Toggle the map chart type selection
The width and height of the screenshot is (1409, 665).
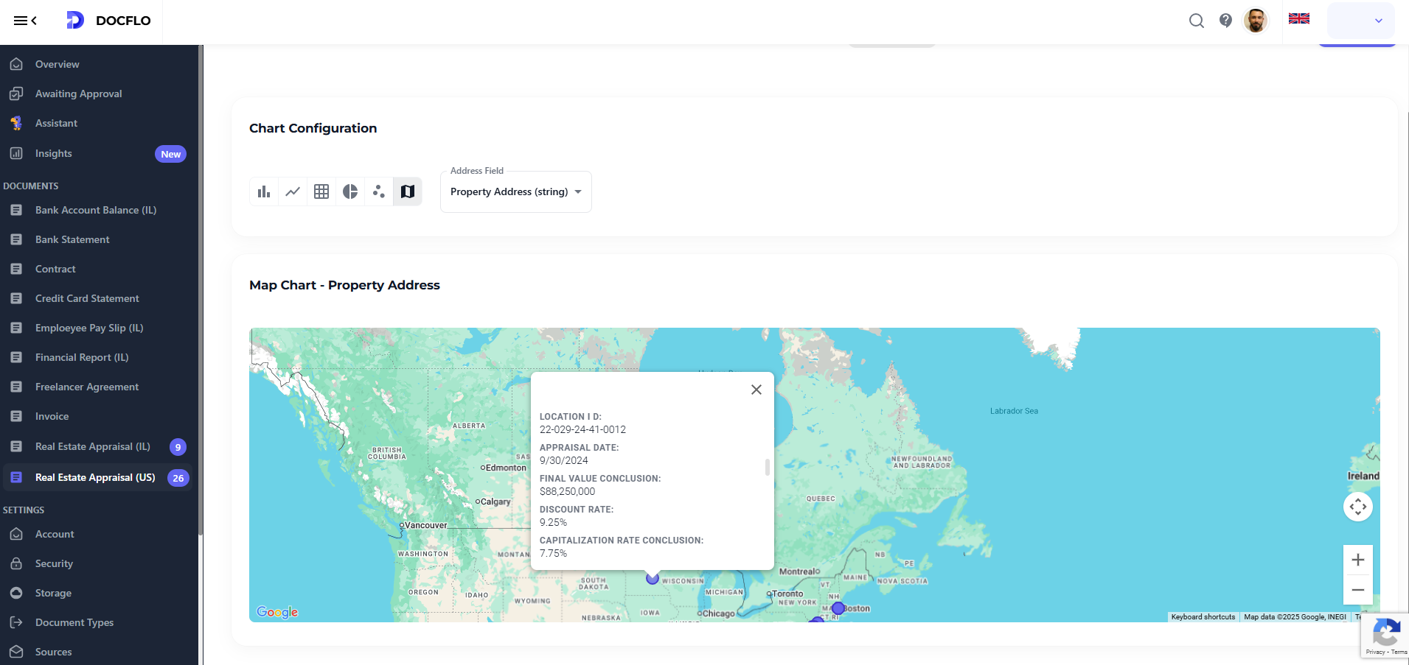pyautogui.click(x=408, y=191)
